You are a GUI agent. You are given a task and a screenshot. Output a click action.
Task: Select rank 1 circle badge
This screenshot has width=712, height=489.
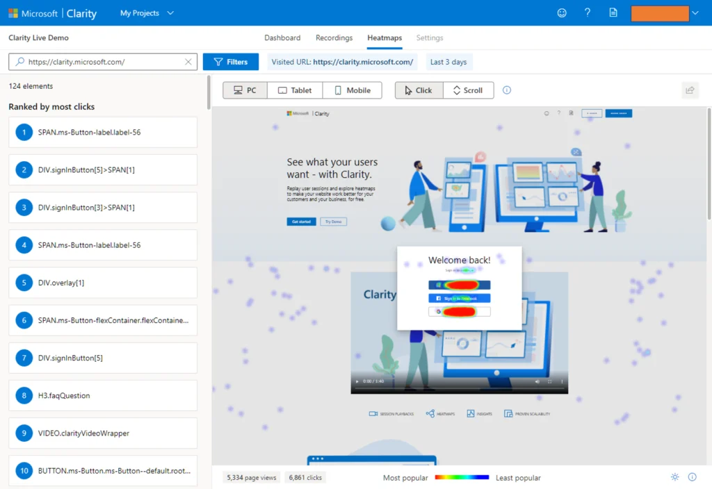(24, 133)
